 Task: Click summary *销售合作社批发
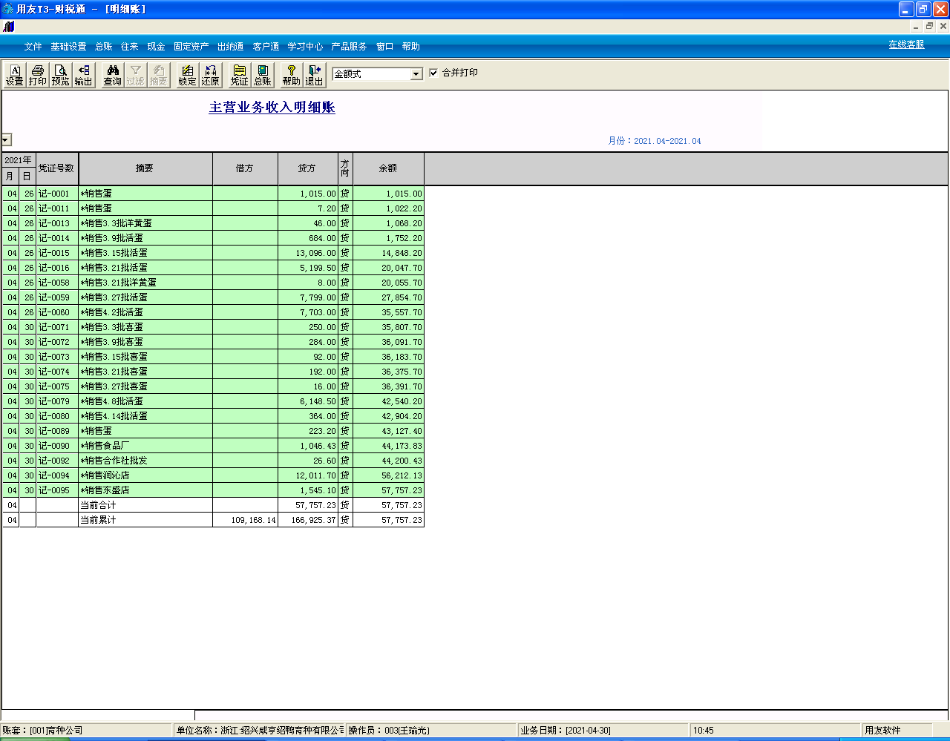pos(145,461)
